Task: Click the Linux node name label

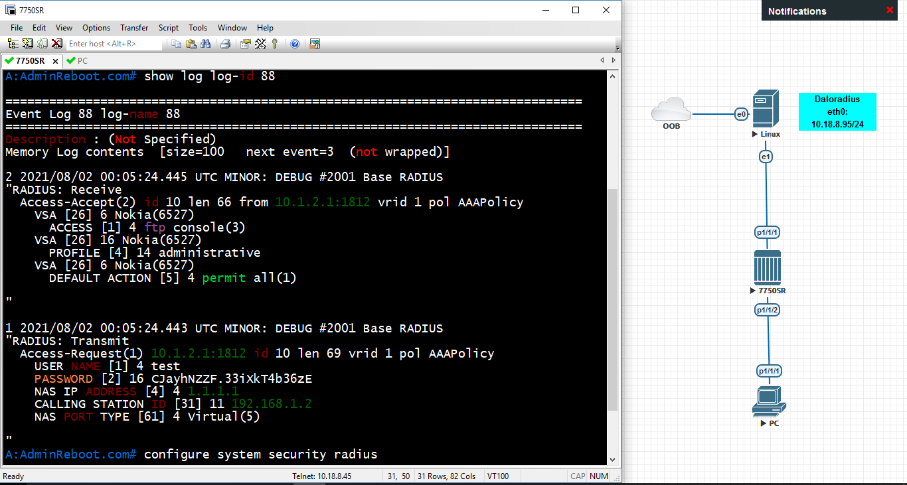Action: click(x=770, y=134)
